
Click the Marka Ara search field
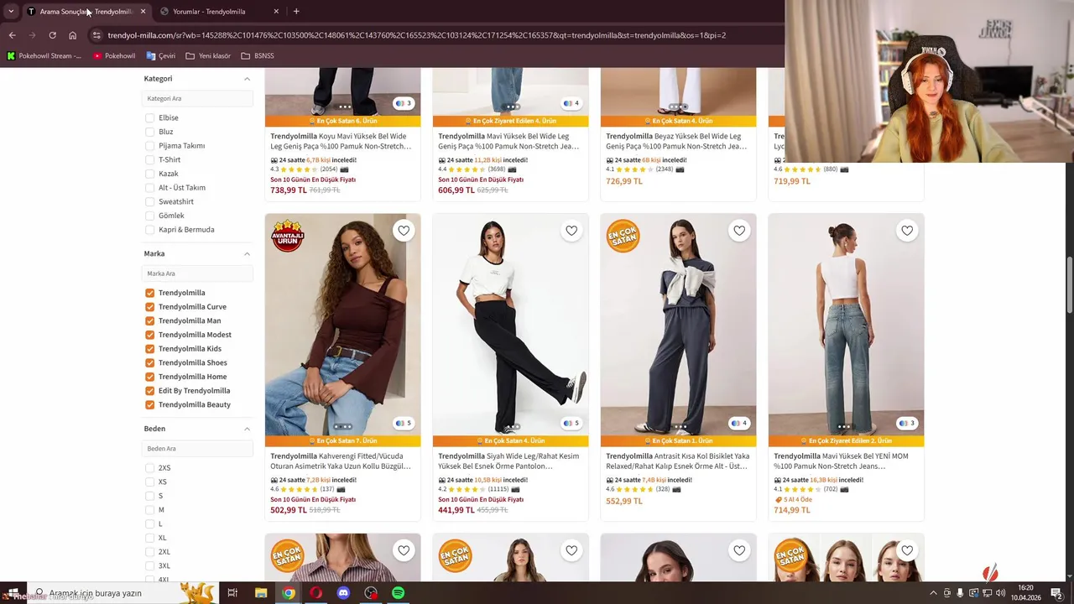pos(197,273)
